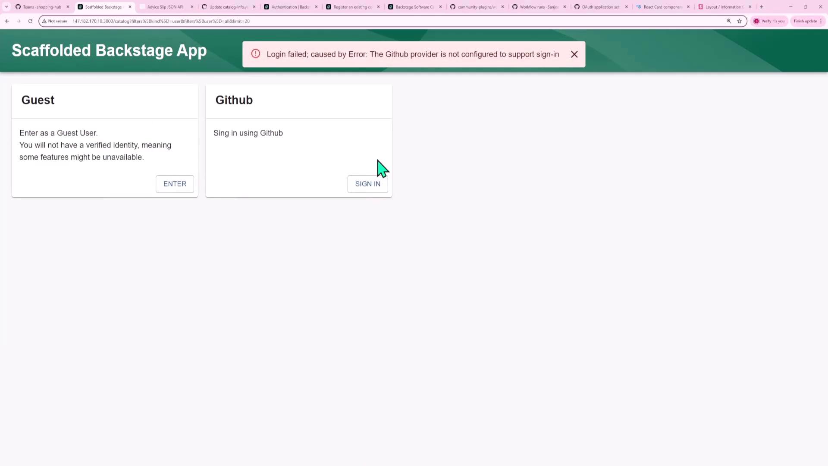828x466 pixels.
Task: Close the Layout / Information tab
Action: tap(750, 7)
